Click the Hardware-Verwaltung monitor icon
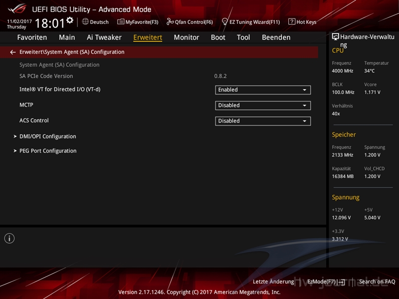The image size is (399, 299). click(x=335, y=37)
